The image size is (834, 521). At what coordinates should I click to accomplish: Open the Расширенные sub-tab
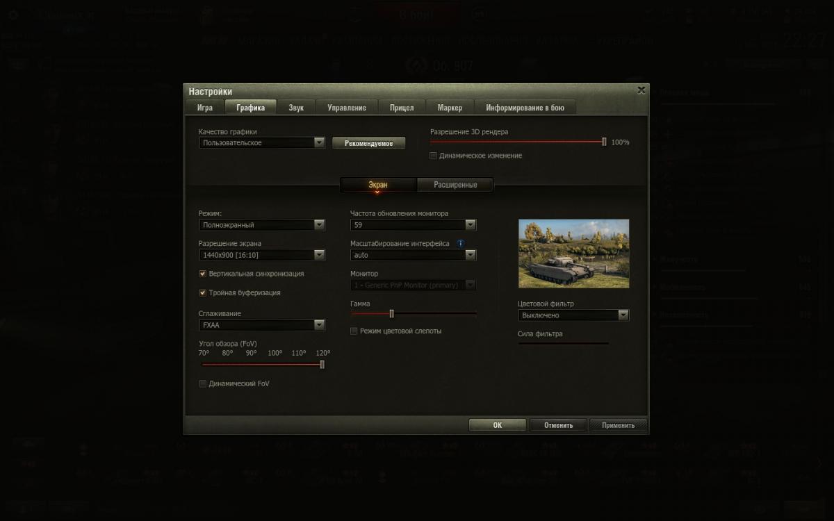pos(455,185)
